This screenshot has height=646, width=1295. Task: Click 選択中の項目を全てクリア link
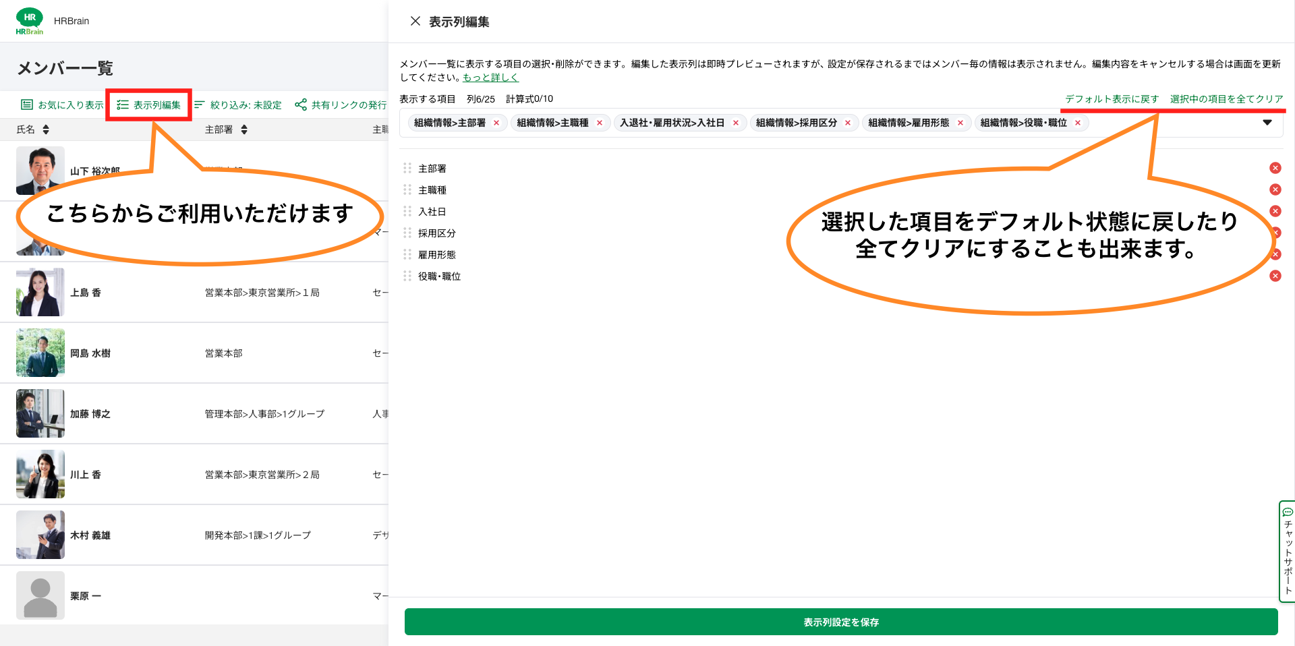click(1226, 99)
